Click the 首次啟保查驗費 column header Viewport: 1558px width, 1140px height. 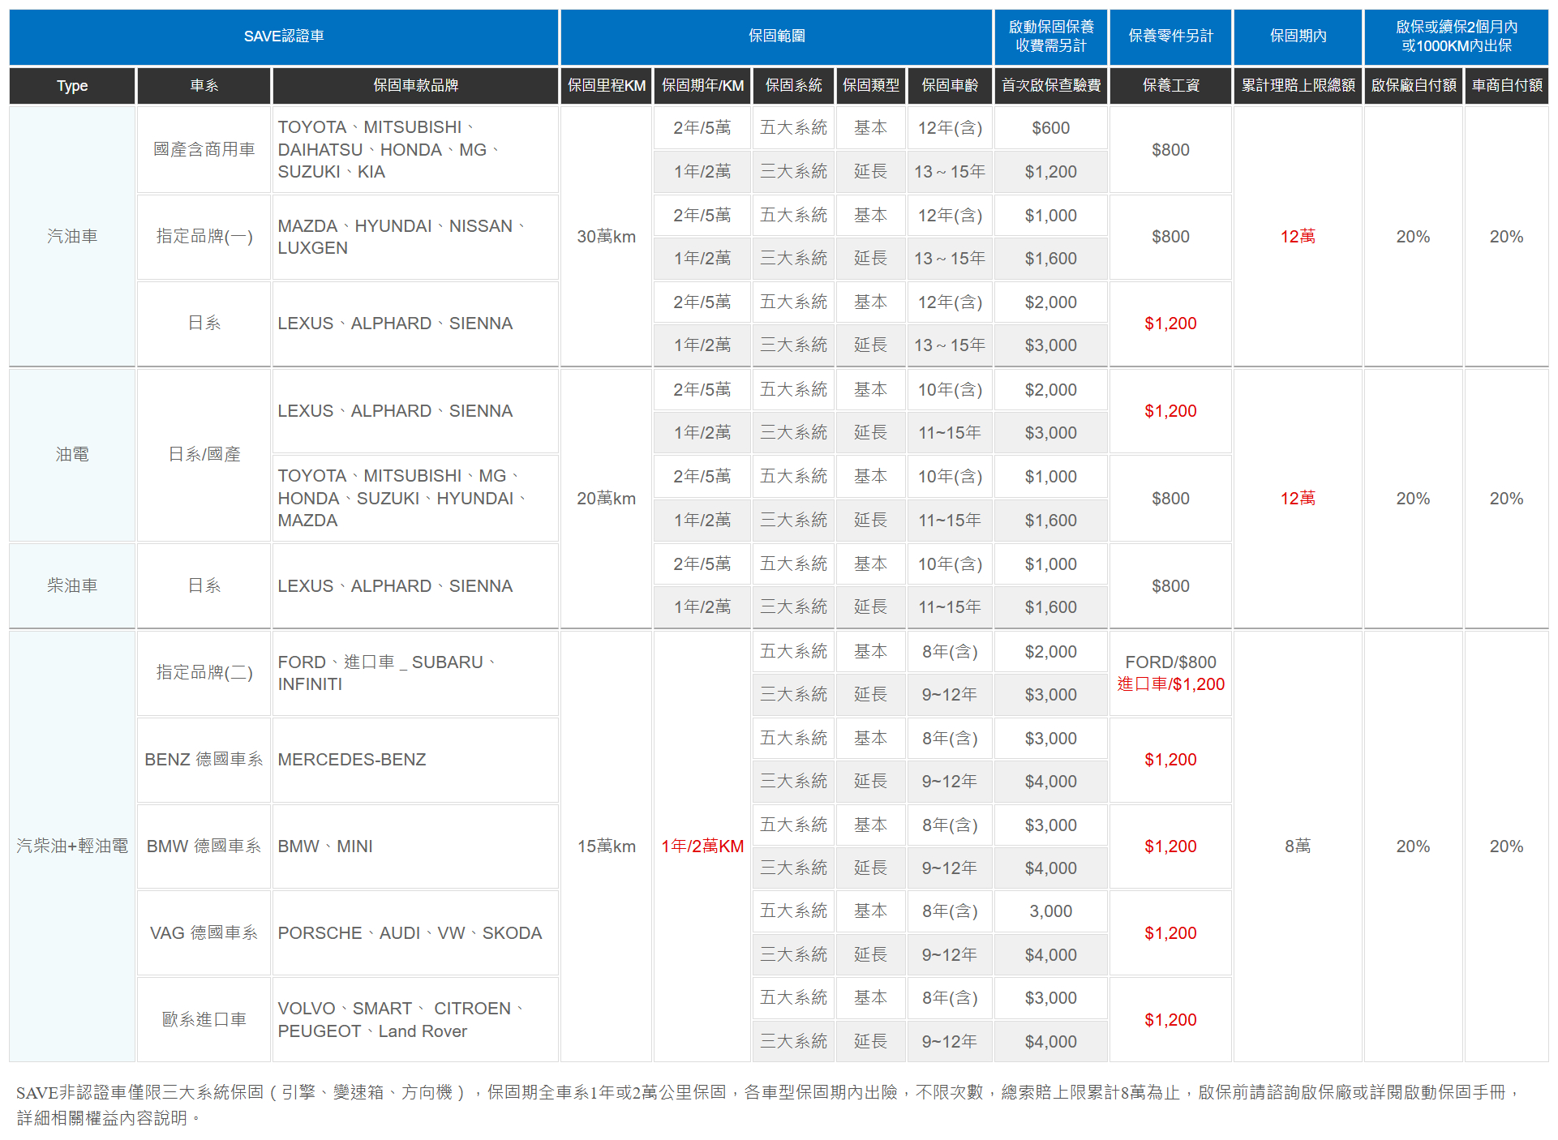coord(1051,86)
